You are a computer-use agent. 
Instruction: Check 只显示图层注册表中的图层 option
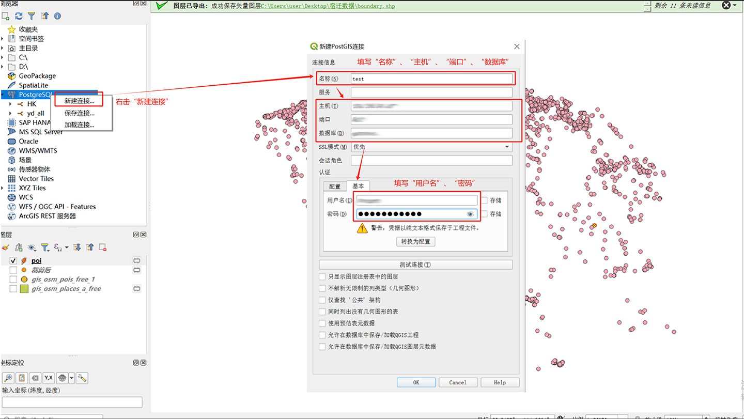click(322, 276)
